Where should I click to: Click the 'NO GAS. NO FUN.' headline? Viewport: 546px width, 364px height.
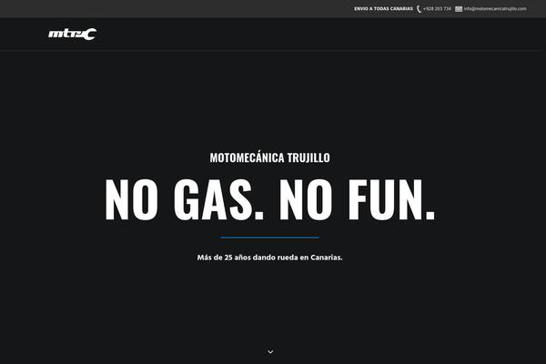[x=270, y=199]
